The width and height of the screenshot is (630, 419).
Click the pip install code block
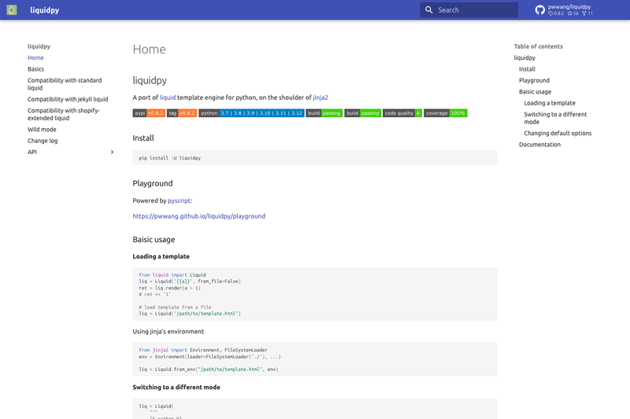click(314, 158)
